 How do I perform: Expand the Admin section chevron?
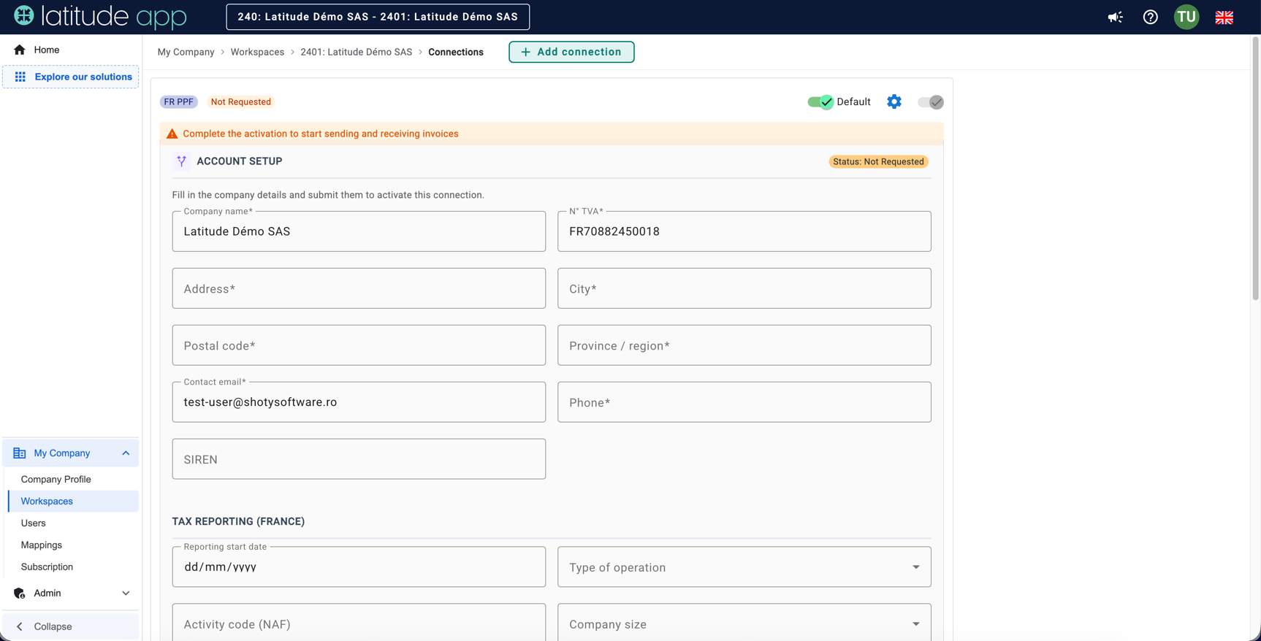(x=126, y=594)
